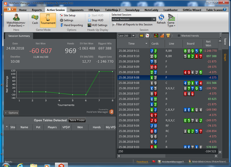Open the HM Apps tab
Image resolution: width=231 pixels, height=167 pixels.
[94, 10]
